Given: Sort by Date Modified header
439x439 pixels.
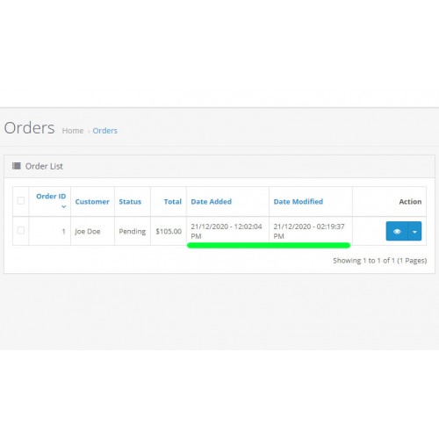Looking at the screenshot, I should coord(299,202).
